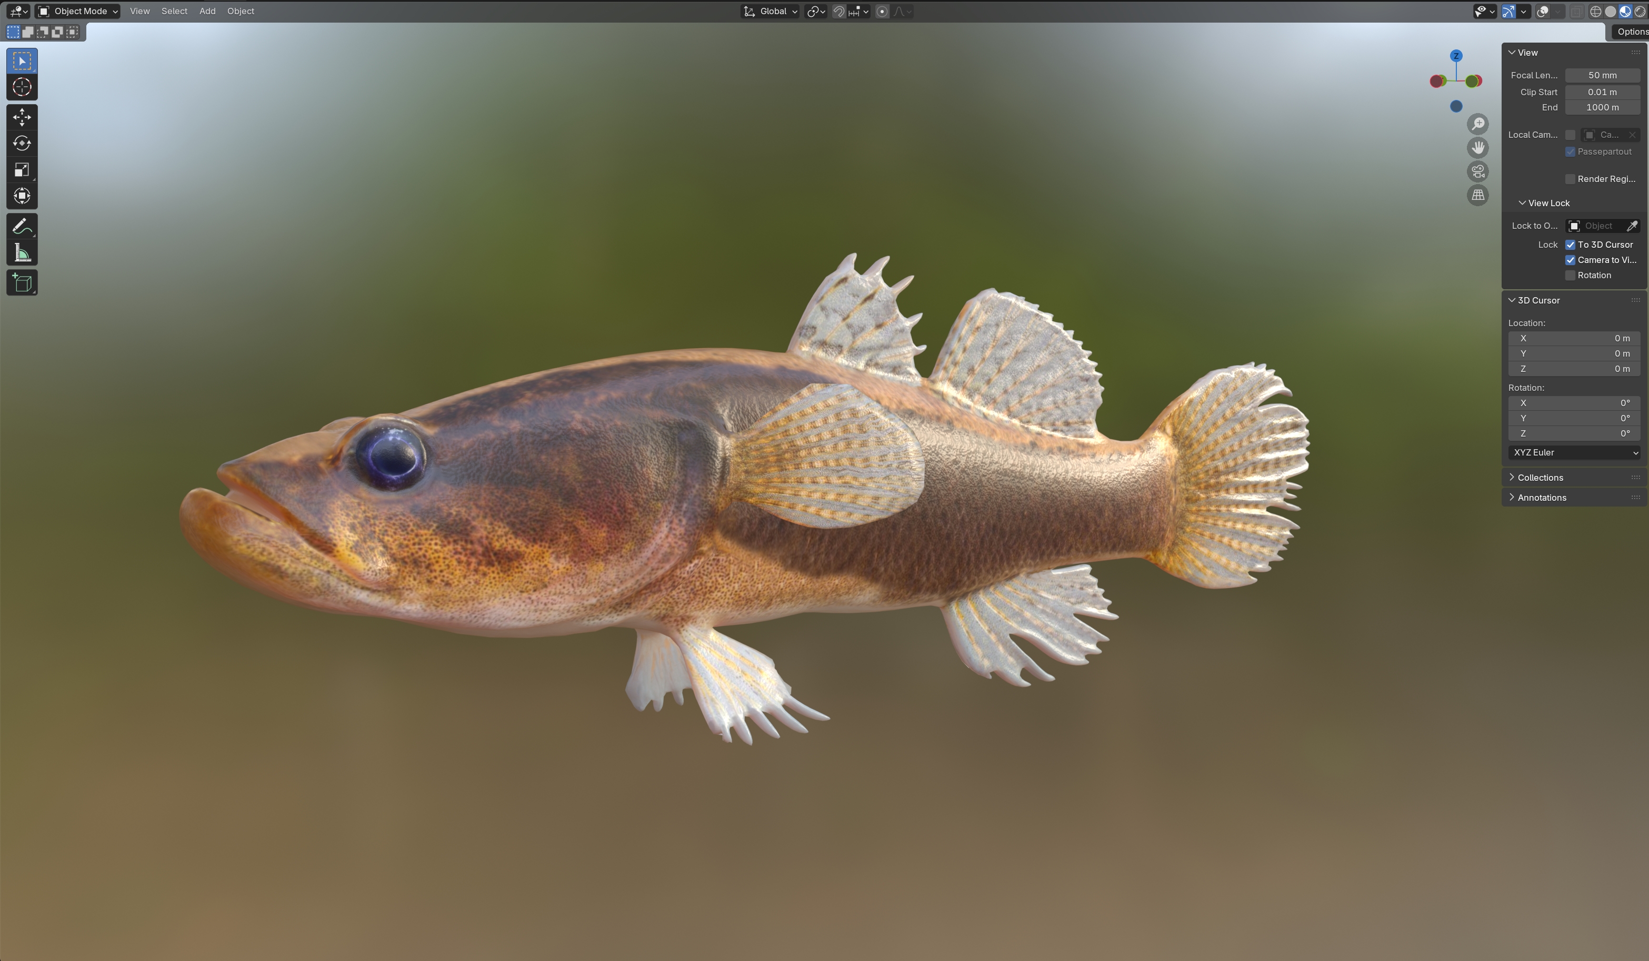Switch orthographic/perspective grid icon
Viewport: 1649px width, 961px height.
(1477, 195)
